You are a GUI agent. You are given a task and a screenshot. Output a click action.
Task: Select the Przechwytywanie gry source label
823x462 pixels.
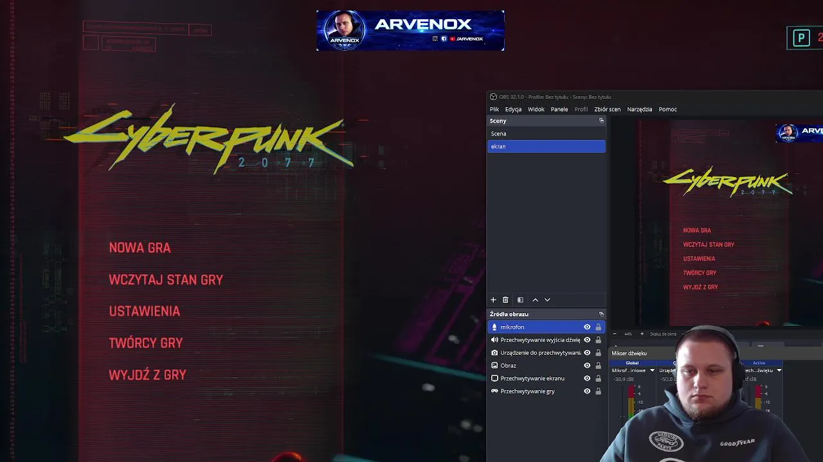coord(527,391)
